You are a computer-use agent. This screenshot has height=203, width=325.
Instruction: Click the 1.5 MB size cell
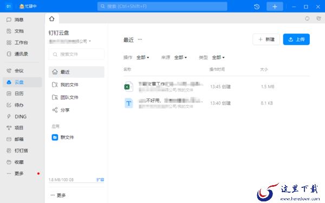268,87
